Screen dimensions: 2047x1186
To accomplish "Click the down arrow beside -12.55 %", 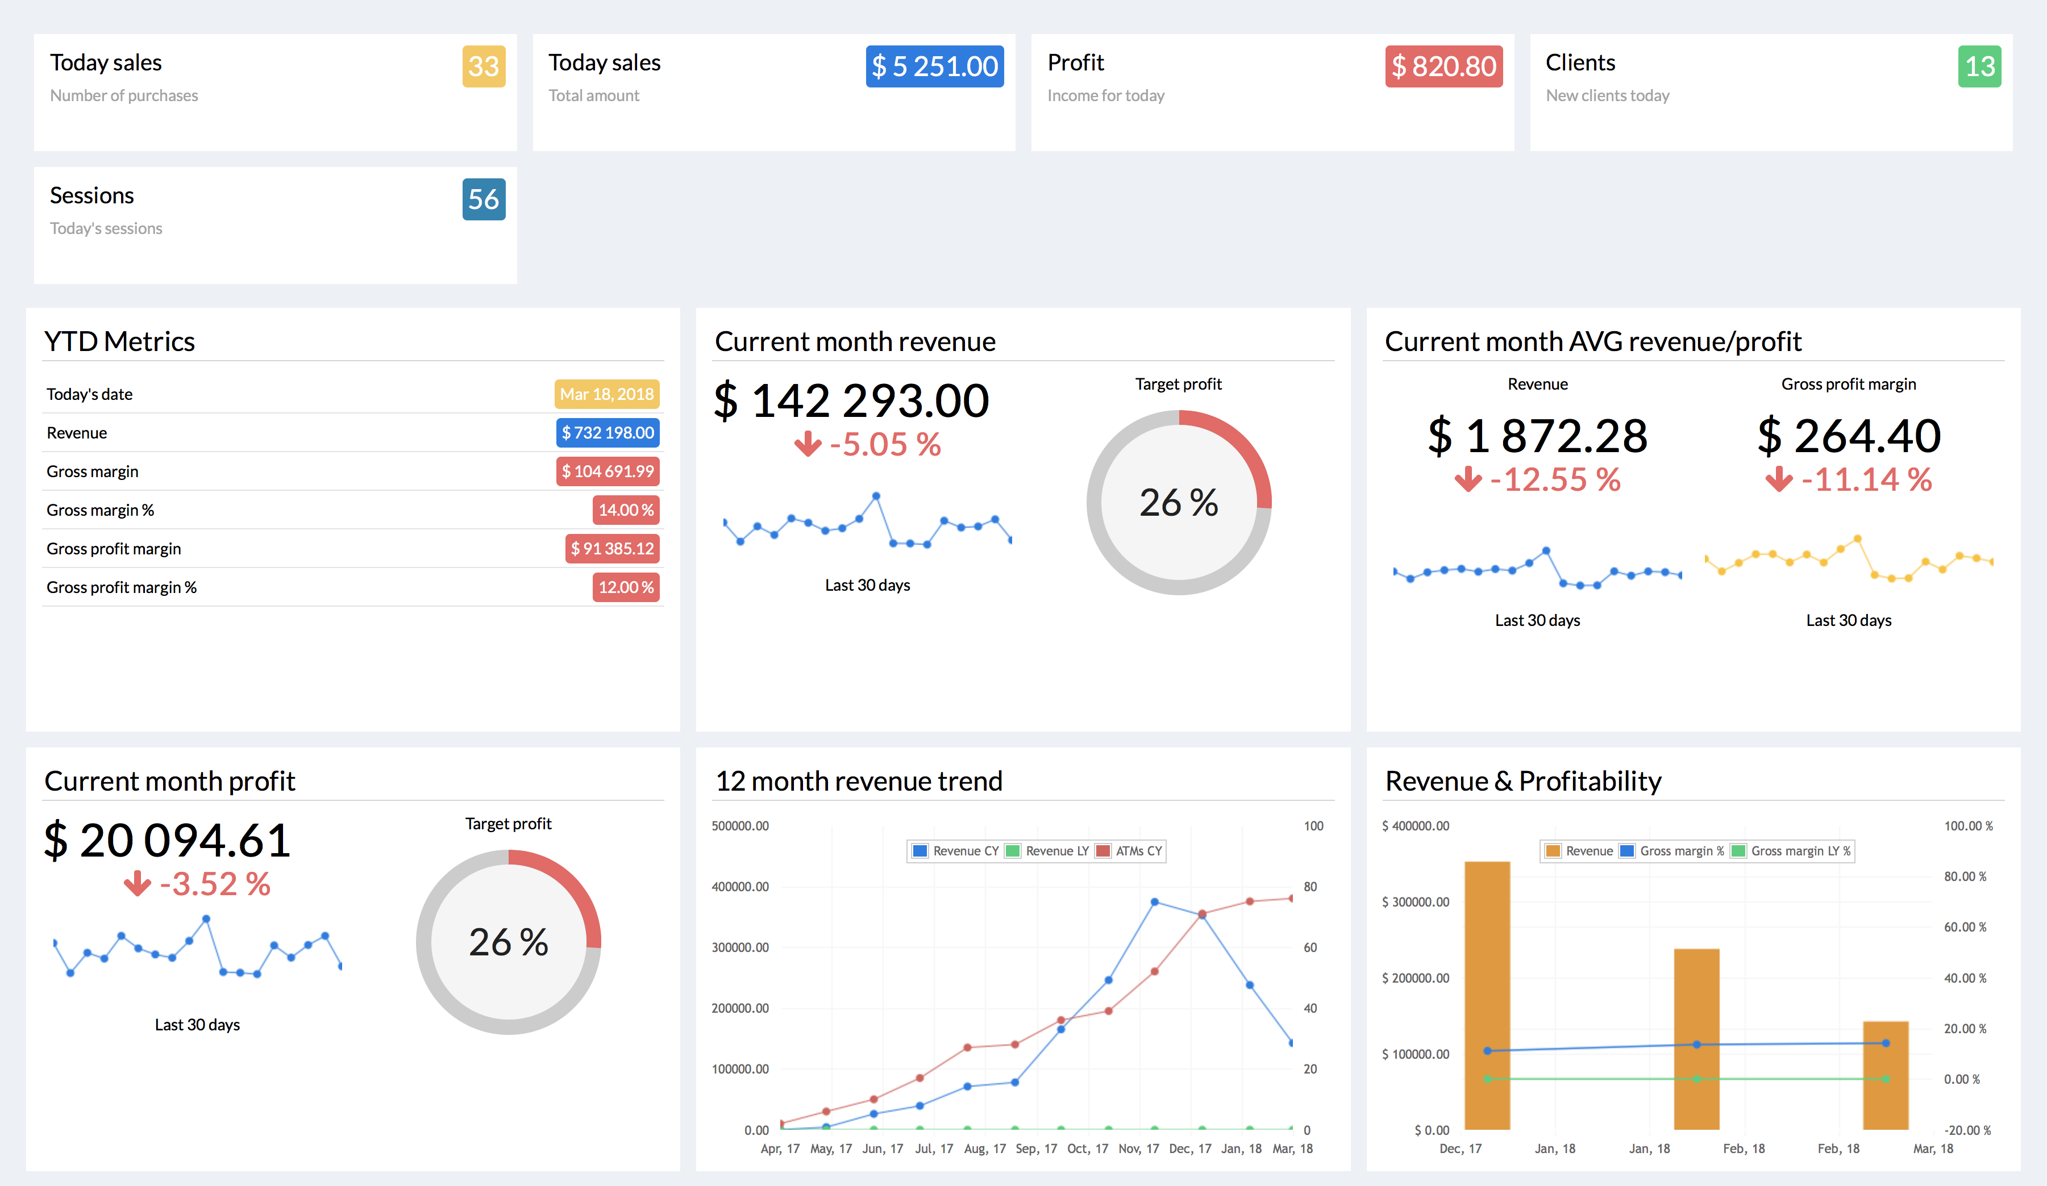I will [1468, 479].
